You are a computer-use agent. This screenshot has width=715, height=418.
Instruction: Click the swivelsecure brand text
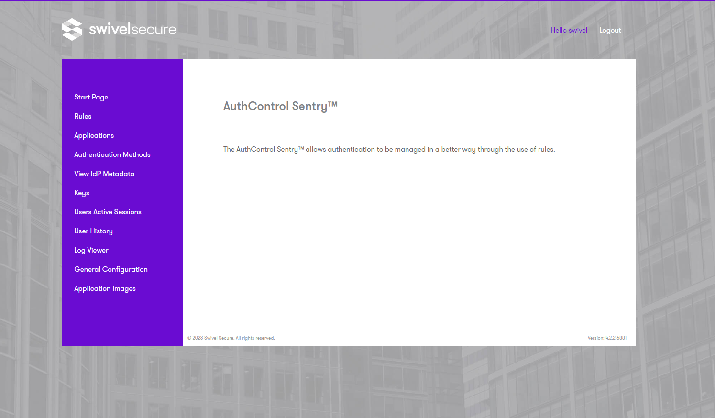[132, 29]
